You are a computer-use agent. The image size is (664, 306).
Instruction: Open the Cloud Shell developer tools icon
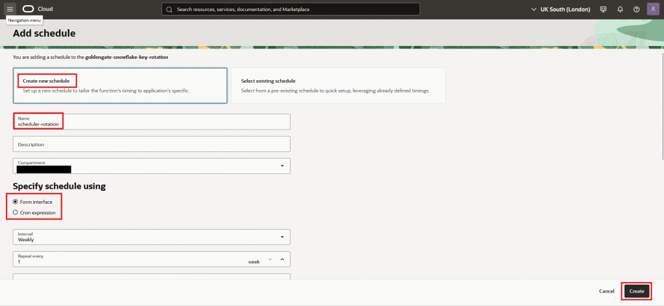tap(603, 9)
